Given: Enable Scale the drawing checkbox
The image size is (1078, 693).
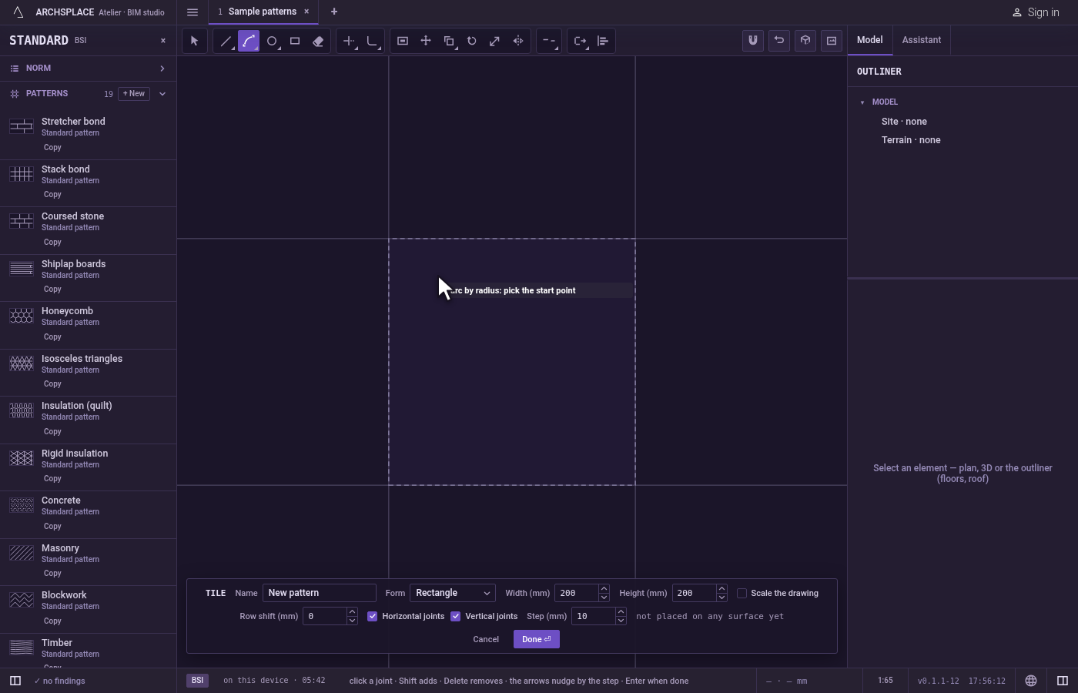Looking at the screenshot, I should (742, 593).
